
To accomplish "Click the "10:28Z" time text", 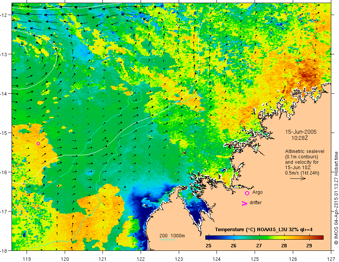I will pyautogui.click(x=300, y=138).
